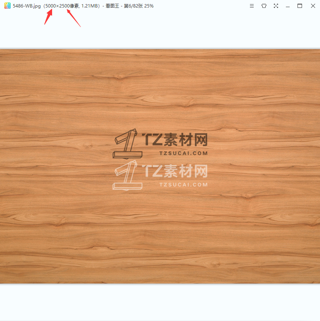Minimize the image viewer window
Image resolution: width=320 pixels, height=321 pixels.
point(288,7)
